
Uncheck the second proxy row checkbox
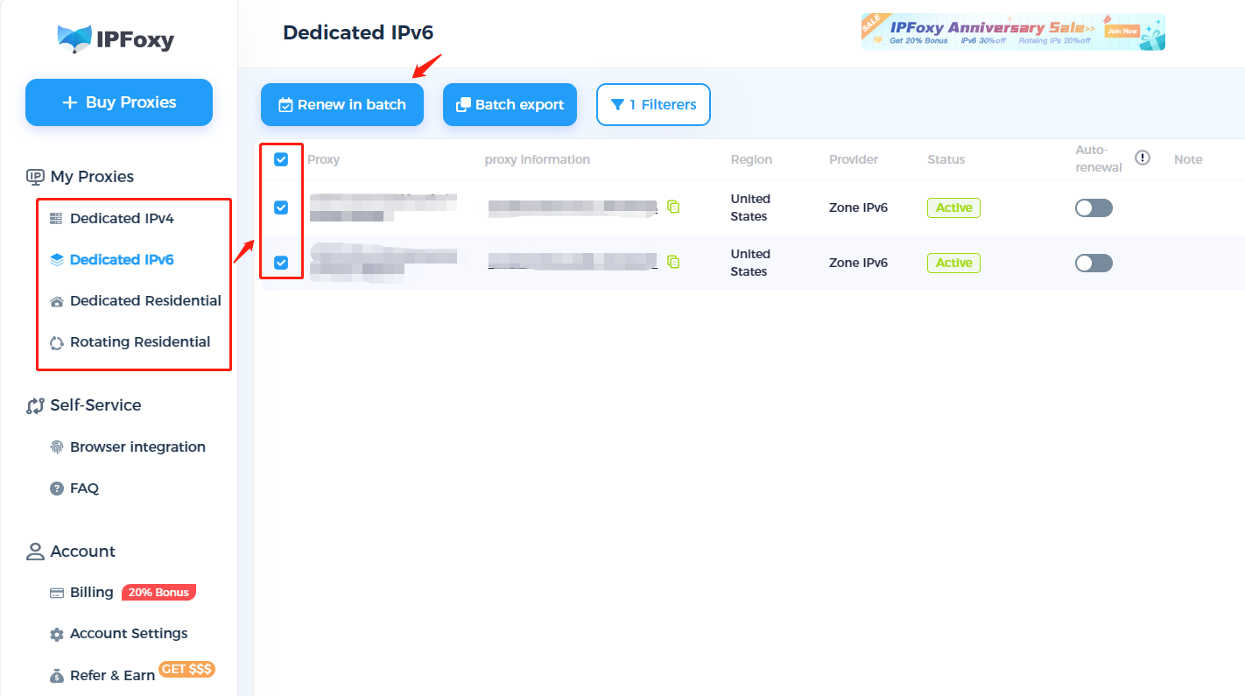pos(282,262)
